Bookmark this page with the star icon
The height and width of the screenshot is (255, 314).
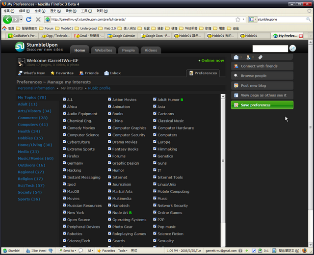coord(237,20)
